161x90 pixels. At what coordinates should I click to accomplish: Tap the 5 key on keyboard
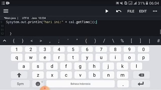click(73, 49)
